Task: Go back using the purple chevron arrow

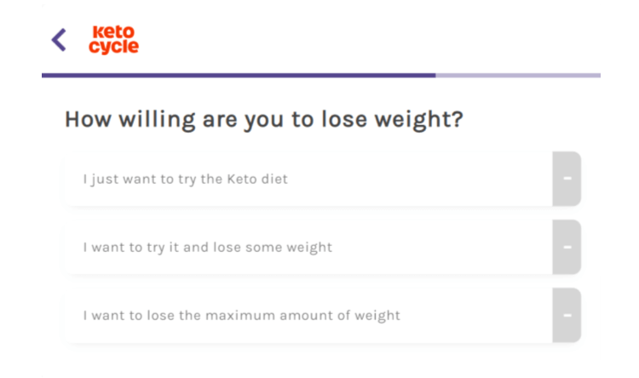Action: pyautogui.click(x=59, y=40)
